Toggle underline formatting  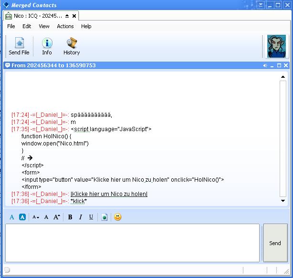coord(91,217)
